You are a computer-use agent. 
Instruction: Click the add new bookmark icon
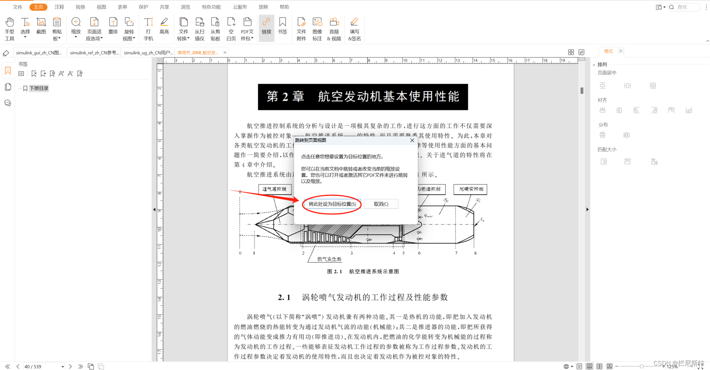(x=43, y=74)
